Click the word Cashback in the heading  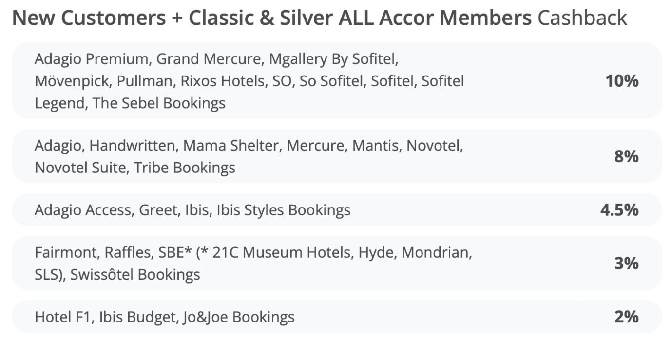[x=582, y=18]
